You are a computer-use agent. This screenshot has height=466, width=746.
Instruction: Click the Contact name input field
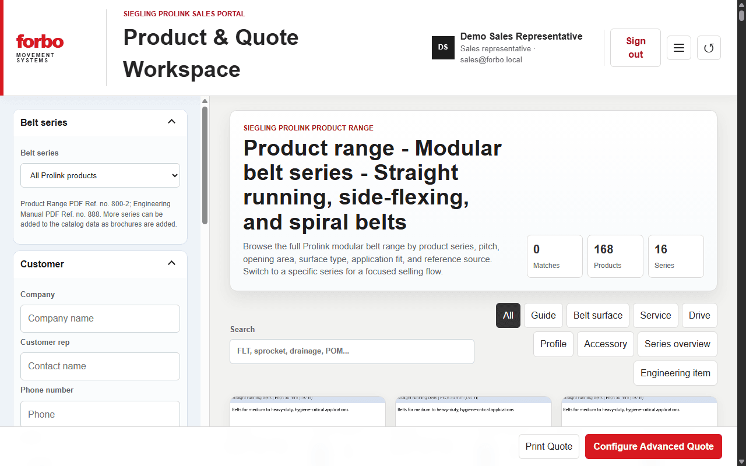[100, 366]
